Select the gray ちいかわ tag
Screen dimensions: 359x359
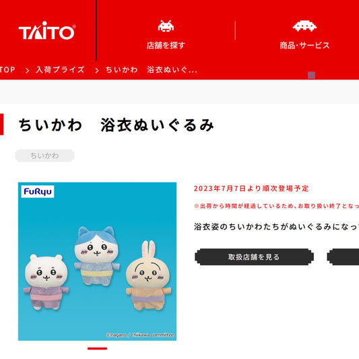tap(44, 156)
